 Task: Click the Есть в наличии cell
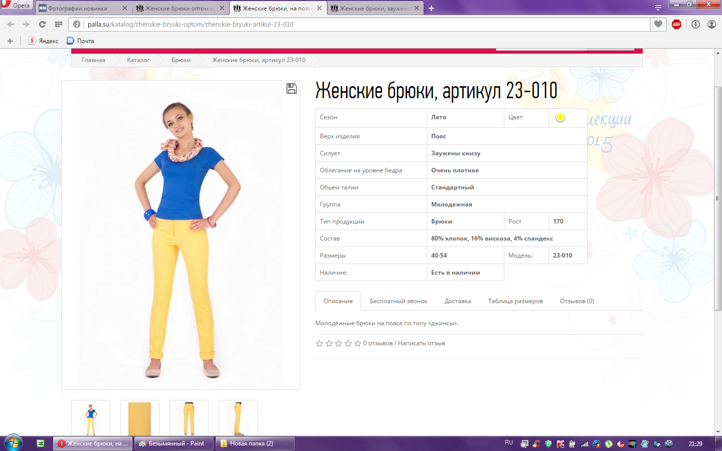coord(465,273)
